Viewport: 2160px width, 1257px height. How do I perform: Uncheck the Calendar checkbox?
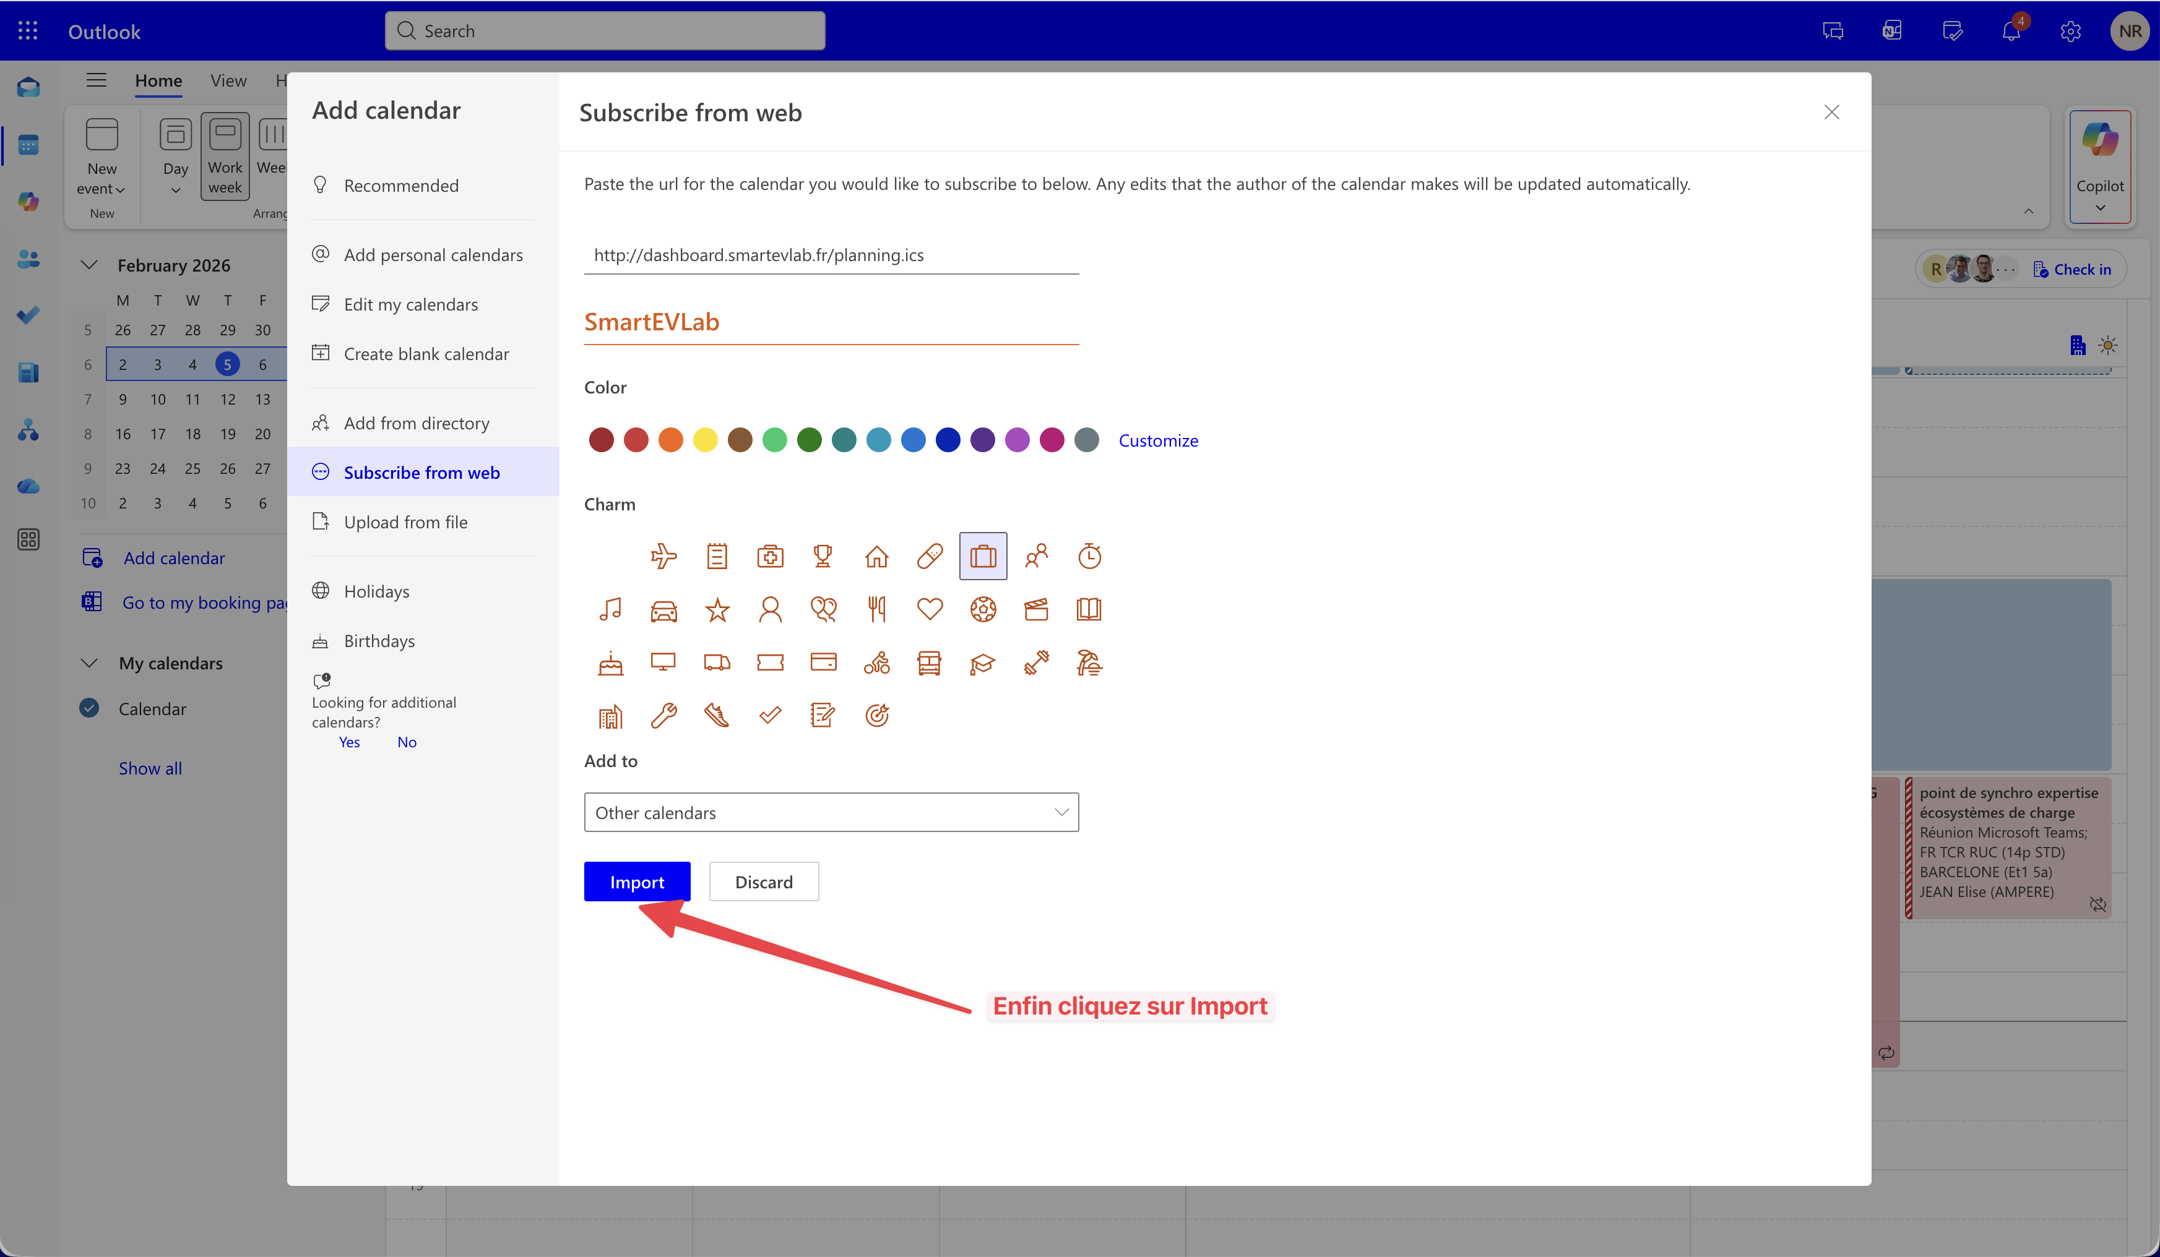pos(89,708)
